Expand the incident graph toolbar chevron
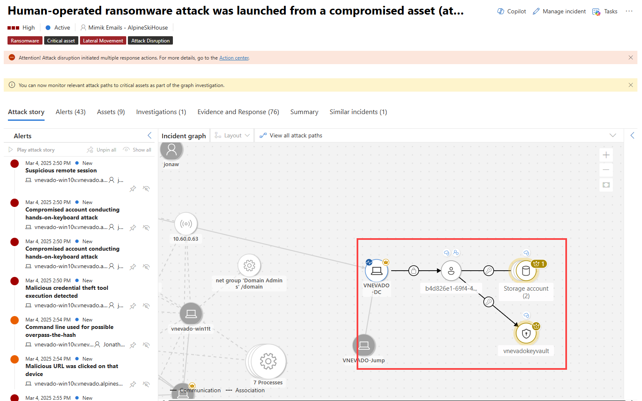The height and width of the screenshot is (401, 642). (612, 135)
